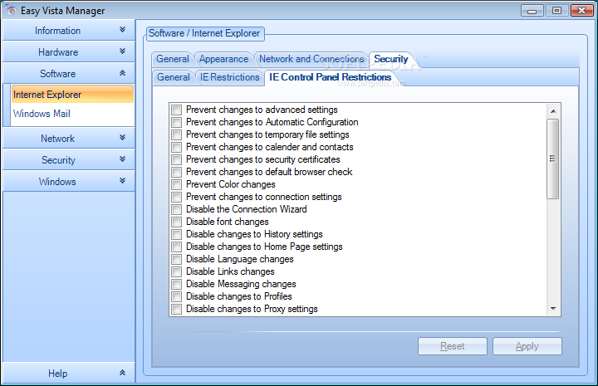Open the Windows sidebar panel
This screenshot has width=598, height=386.
(x=69, y=181)
